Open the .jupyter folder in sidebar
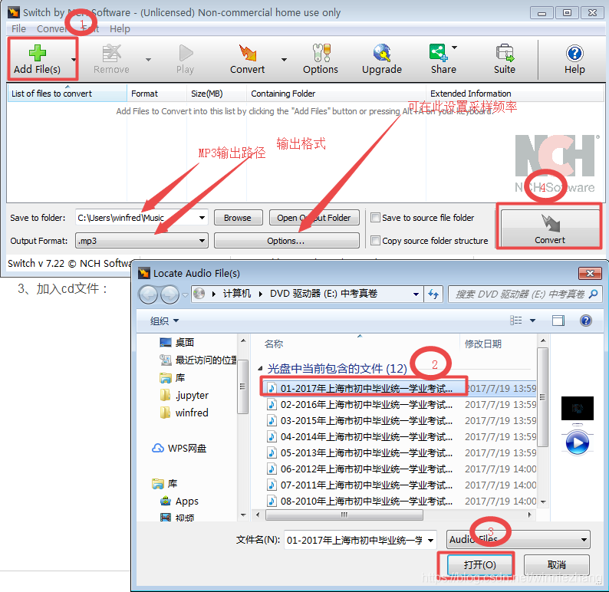609x592 pixels. click(185, 395)
